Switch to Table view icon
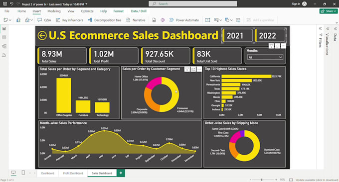 4,37
